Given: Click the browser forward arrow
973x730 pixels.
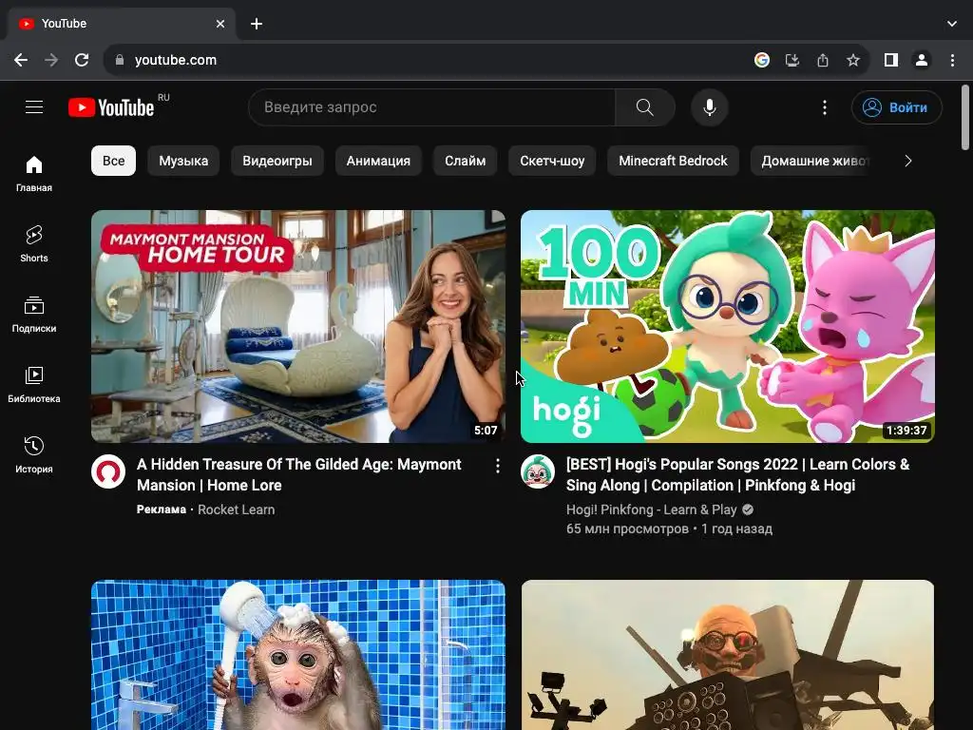Looking at the screenshot, I should tap(51, 60).
